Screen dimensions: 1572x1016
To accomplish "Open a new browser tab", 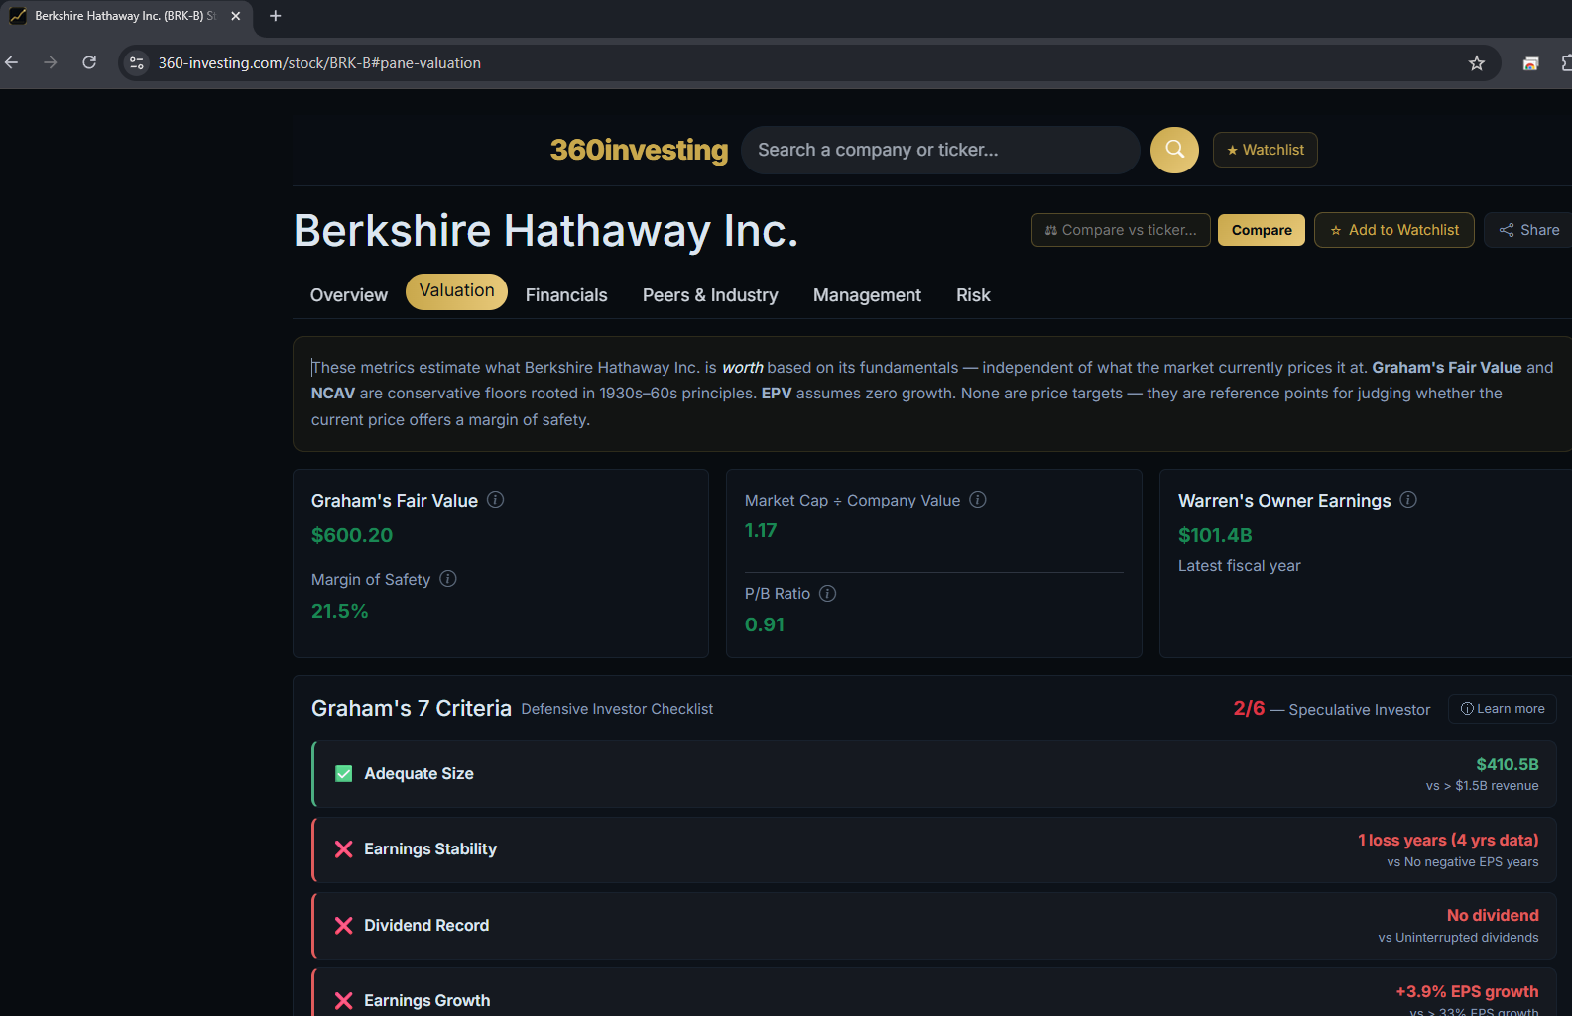I will coord(276,16).
